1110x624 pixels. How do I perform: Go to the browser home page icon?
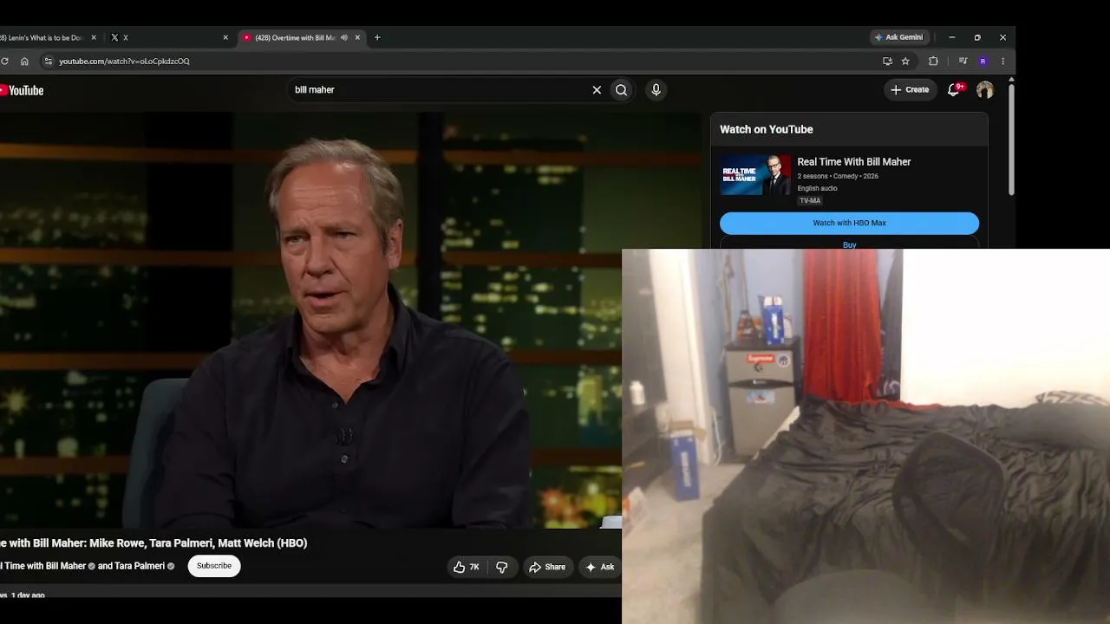tap(24, 62)
